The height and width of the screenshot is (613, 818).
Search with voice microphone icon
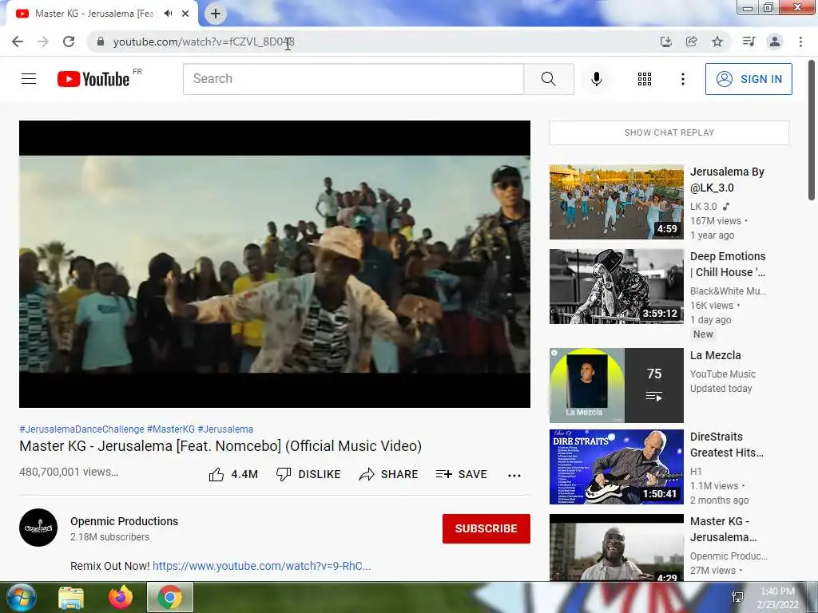[597, 79]
